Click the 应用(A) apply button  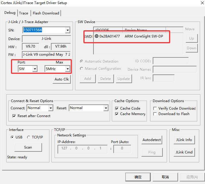(x=192, y=177)
